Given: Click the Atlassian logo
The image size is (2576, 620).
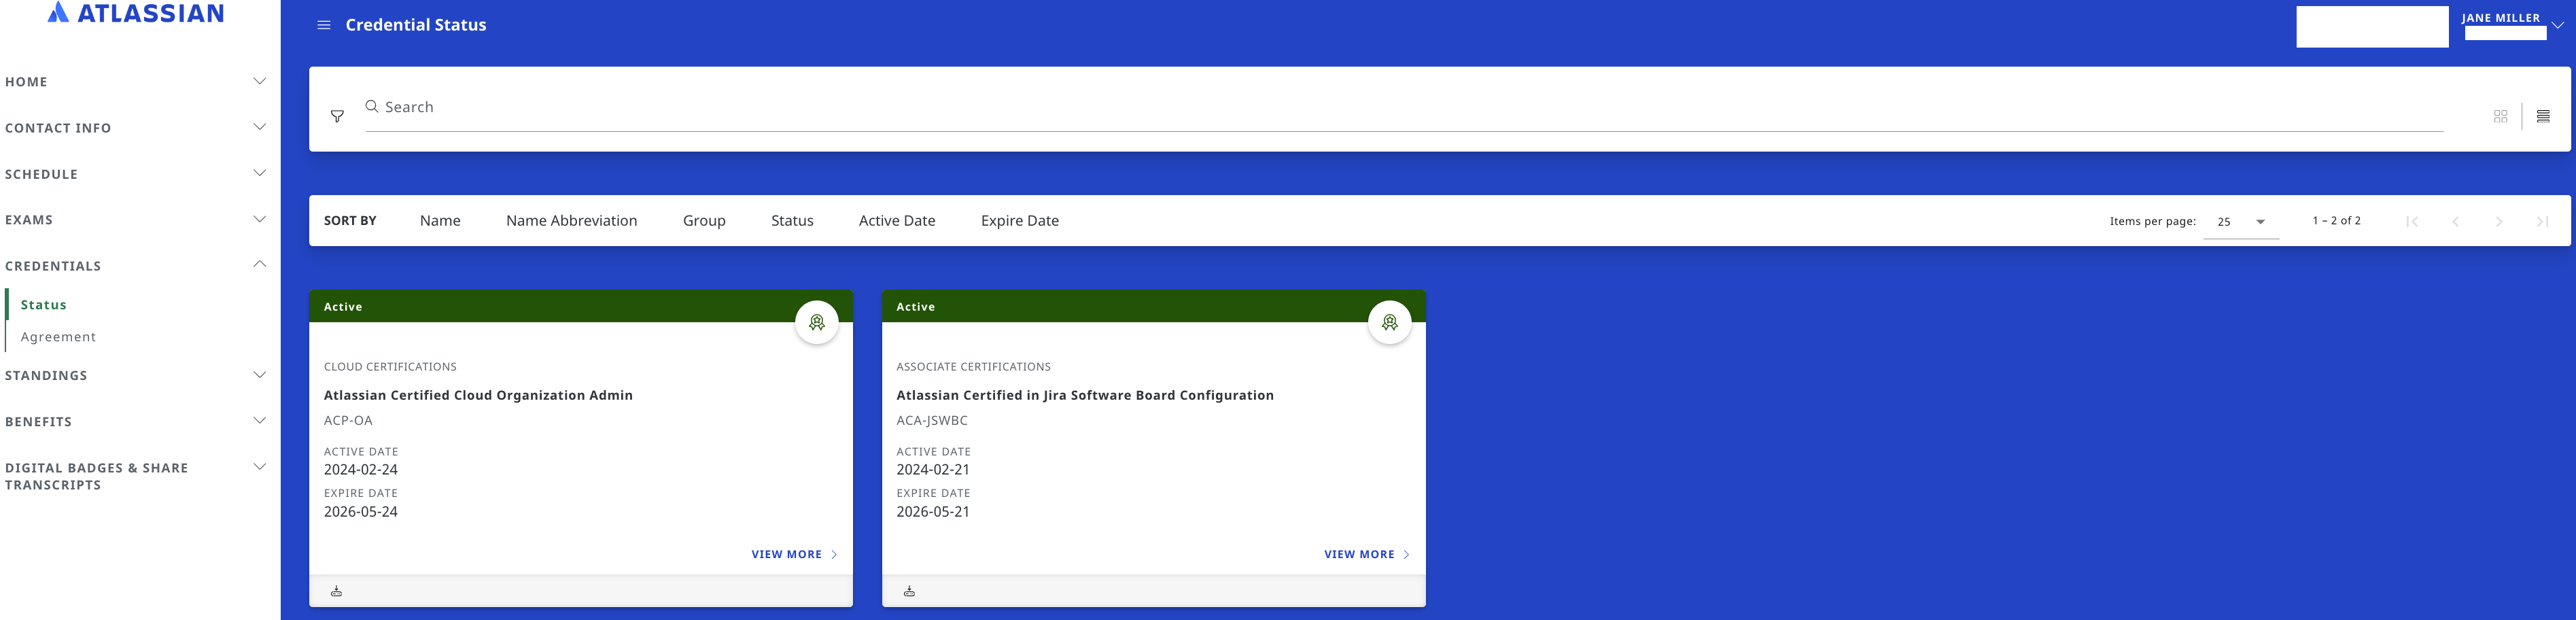Looking at the screenshot, I should [137, 13].
